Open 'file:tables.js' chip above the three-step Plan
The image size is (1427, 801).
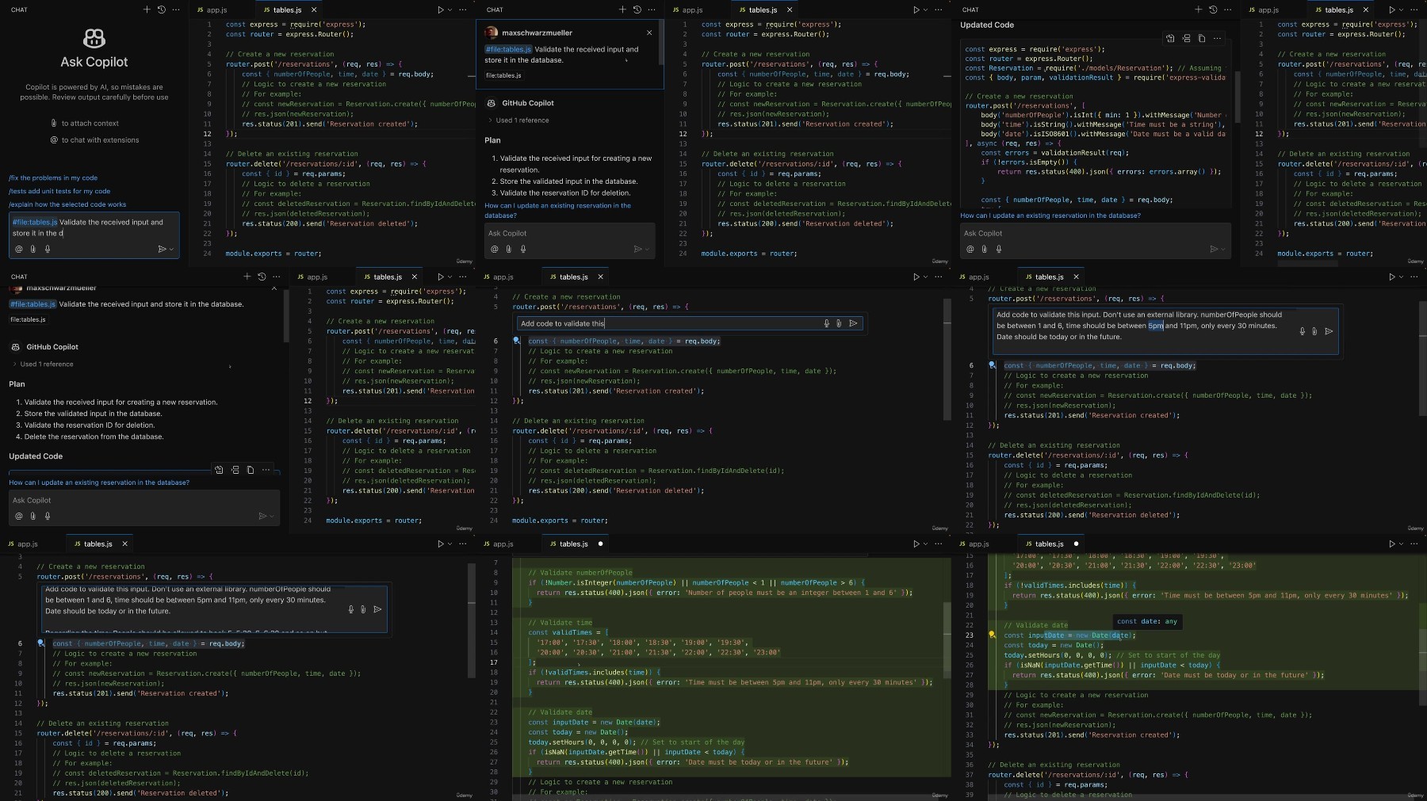(503, 75)
